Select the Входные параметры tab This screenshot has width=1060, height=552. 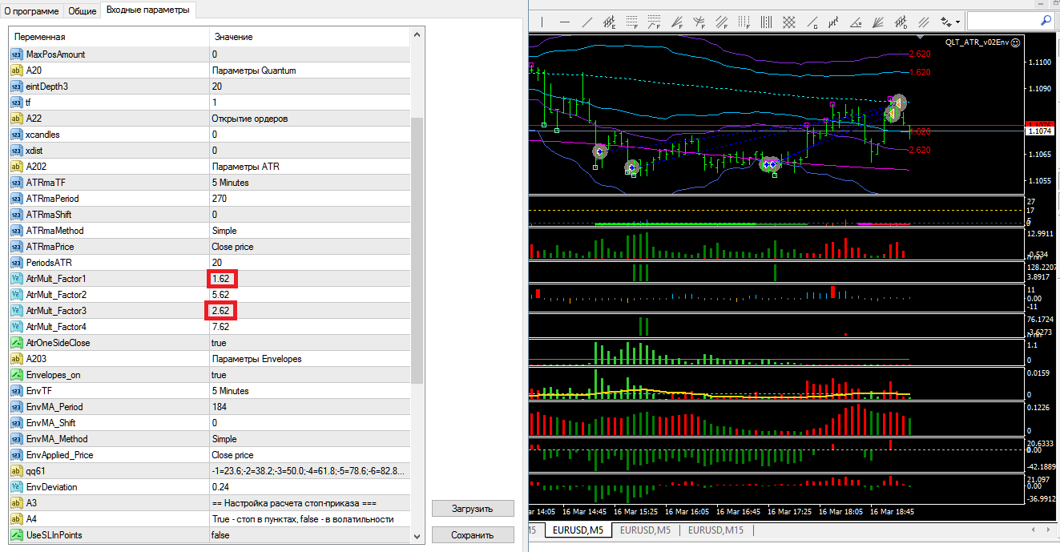(148, 10)
